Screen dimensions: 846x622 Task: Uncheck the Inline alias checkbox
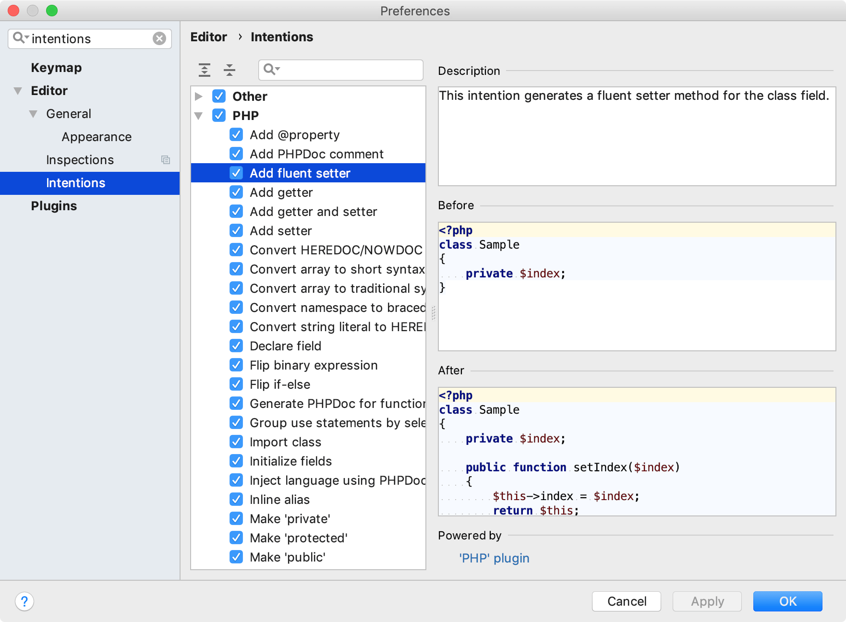[236, 499]
